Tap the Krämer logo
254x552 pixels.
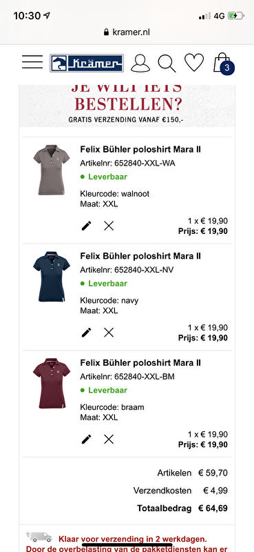click(x=87, y=63)
